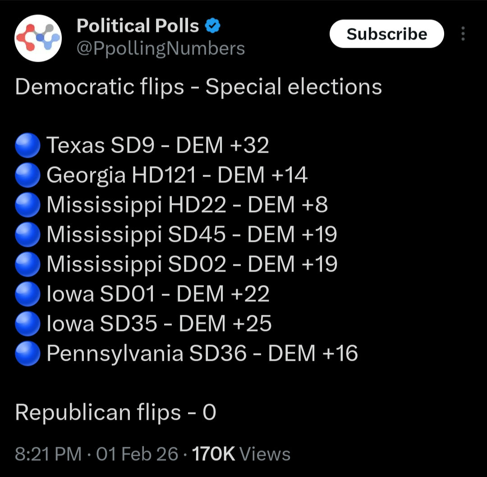Click the "Pennsylvania SD36 - DEM +16" text
This screenshot has width=487, height=477.
[202, 354]
